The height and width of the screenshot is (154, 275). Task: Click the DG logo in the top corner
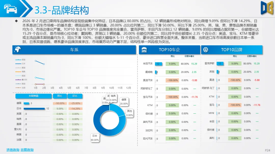[x=267, y=8]
